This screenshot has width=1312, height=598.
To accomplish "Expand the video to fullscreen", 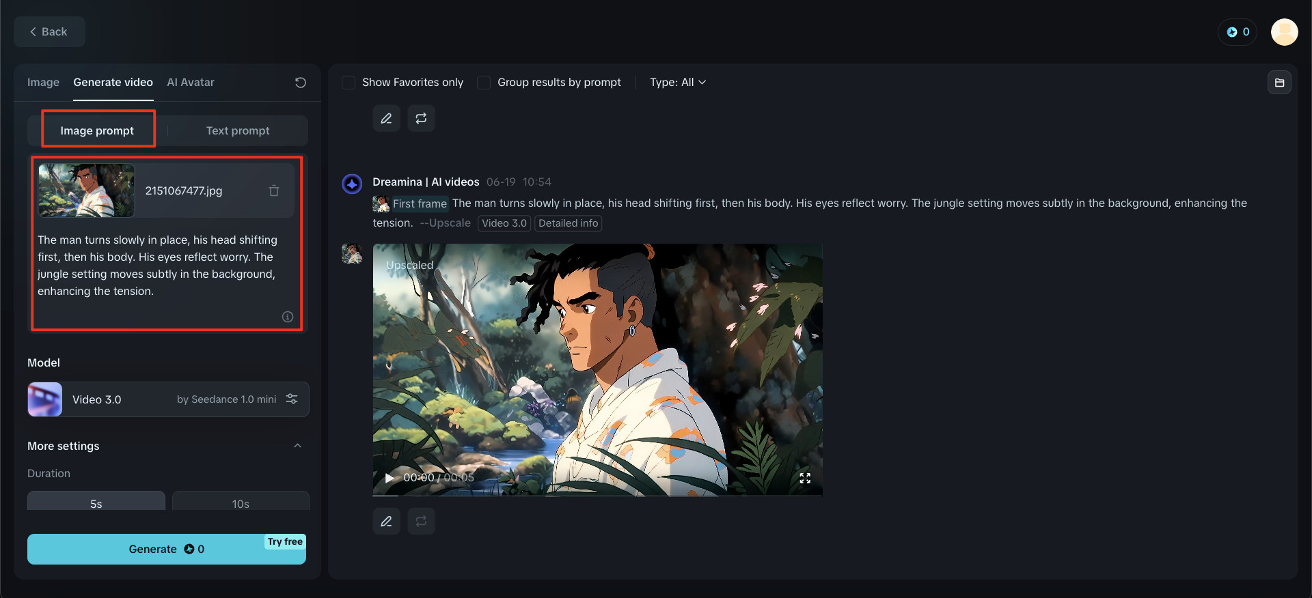I will pyautogui.click(x=805, y=478).
